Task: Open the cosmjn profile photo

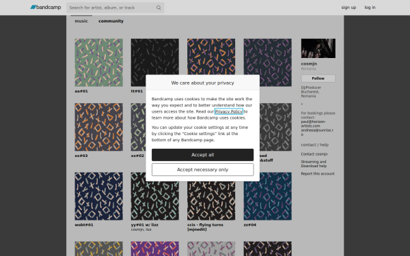Action: pyautogui.click(x=318, y=48)
